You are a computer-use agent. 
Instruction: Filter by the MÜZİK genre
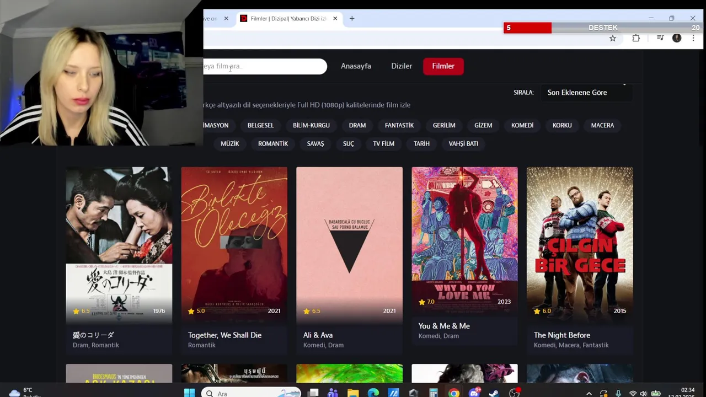tap(230, 143)
